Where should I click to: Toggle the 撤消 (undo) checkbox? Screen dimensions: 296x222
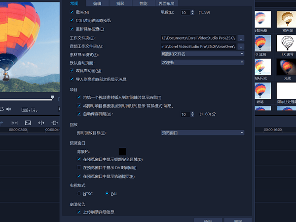coord(72,12)
